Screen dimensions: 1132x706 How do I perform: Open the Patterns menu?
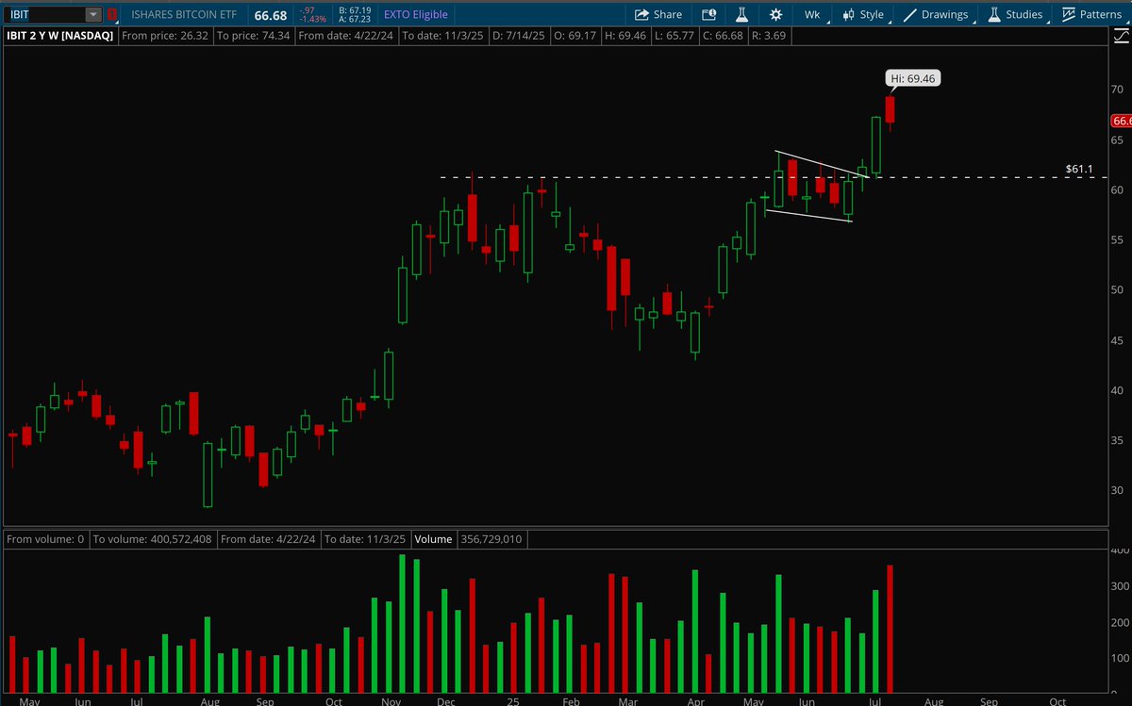[x=1091, y=14]
